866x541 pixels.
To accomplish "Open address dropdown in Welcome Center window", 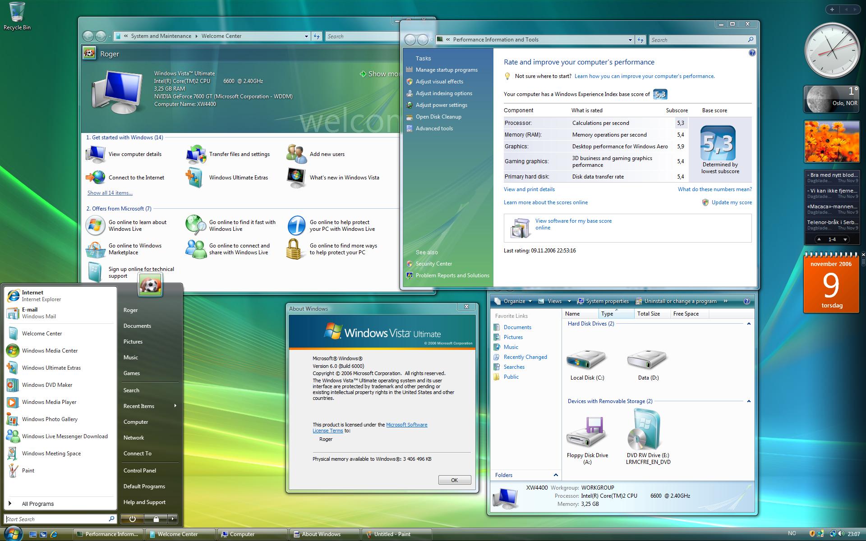I will tap(306, 36).
